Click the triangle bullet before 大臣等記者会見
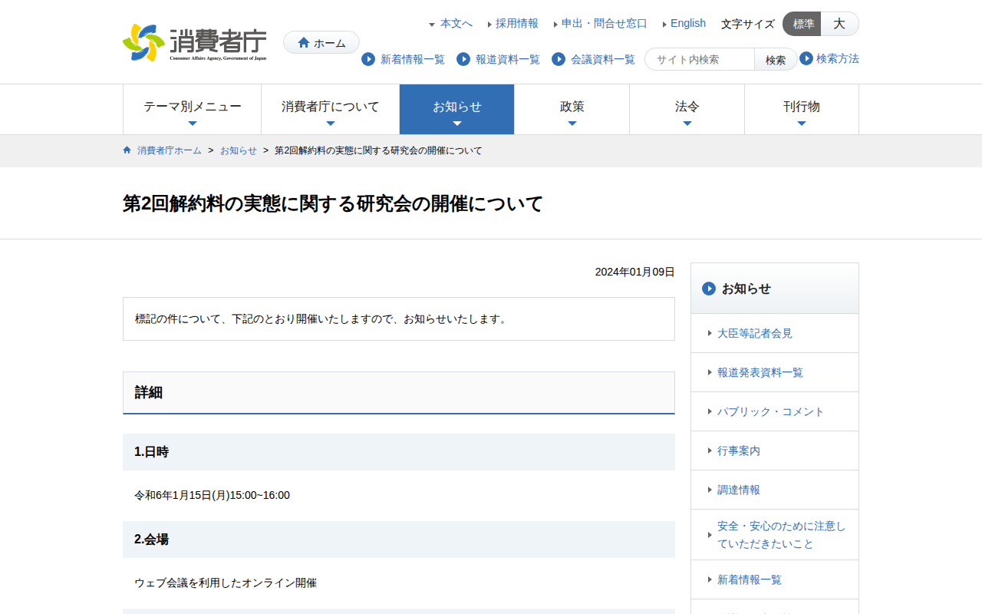 [x=710, y=333]
